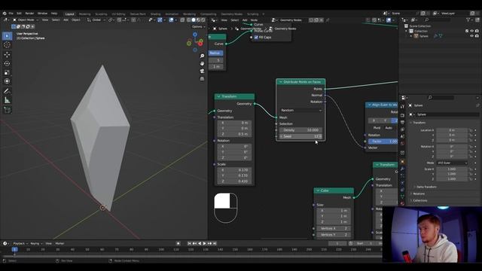Toggle visibility eye of Sphere in the outliner
The height and width of the screenshot is (271, 482).
tap(472, 36)
